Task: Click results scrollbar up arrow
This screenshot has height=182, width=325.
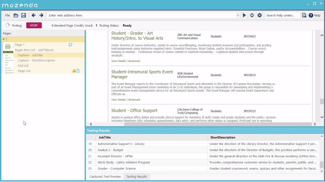Action: (322, 136)
